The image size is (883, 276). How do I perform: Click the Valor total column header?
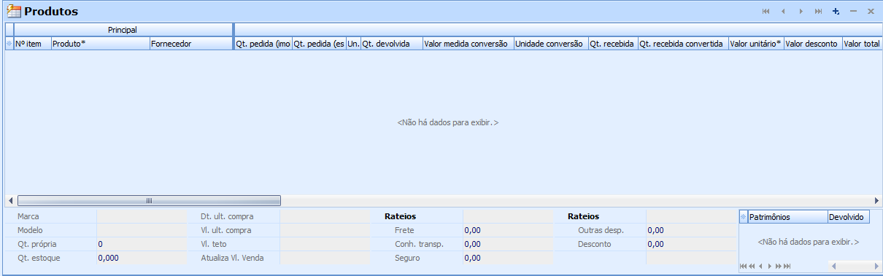point(862,44)
